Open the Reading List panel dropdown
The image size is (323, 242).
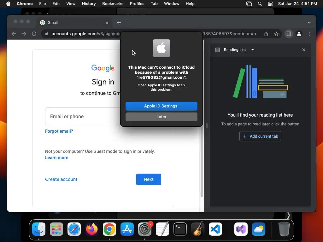coord(253,50)
